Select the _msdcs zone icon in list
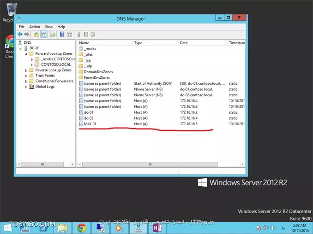Image resolution: width=313 pixels, height=234 pixels. pyautogui.click(x=81, y=48)
